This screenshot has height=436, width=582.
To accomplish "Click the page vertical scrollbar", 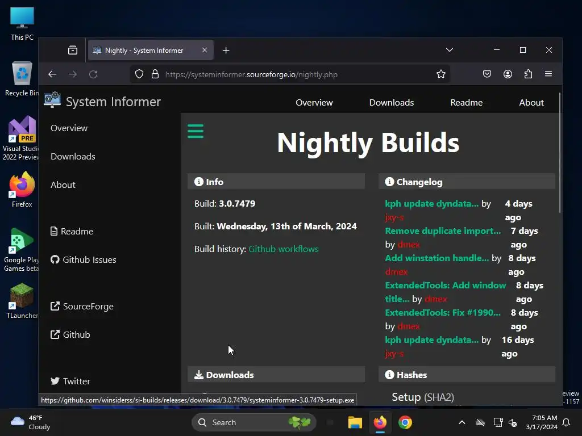I will (x=560, y=153).
